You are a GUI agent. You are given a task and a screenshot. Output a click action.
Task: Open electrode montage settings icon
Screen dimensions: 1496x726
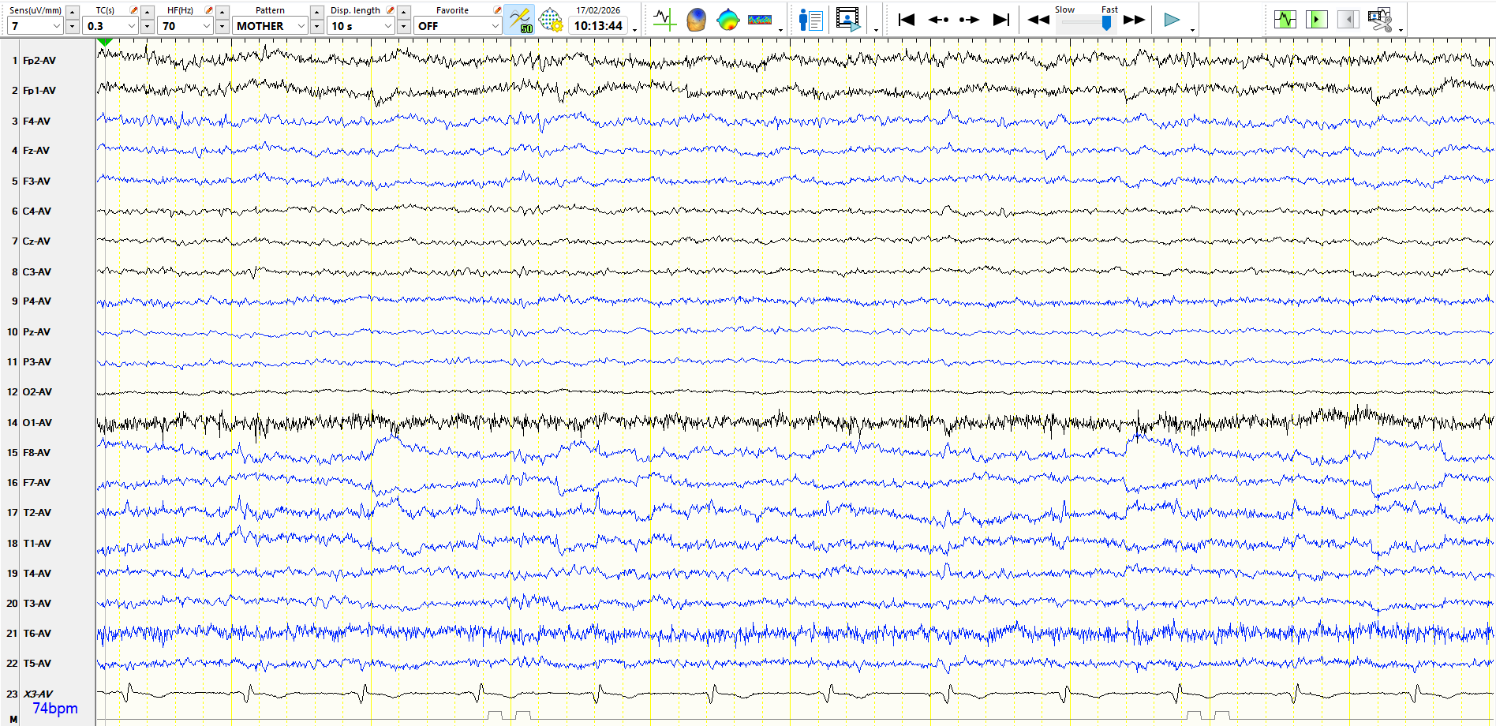point(550,19)
